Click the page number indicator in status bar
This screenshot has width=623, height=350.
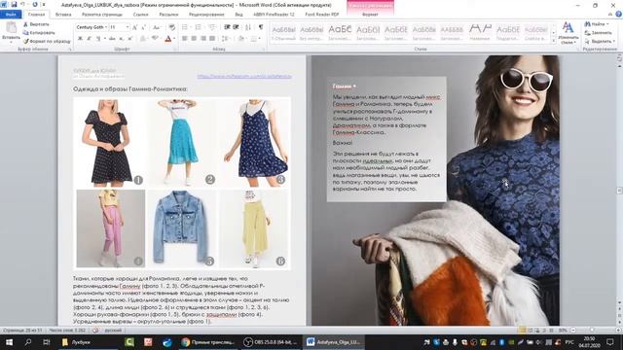tap(22, 331)
